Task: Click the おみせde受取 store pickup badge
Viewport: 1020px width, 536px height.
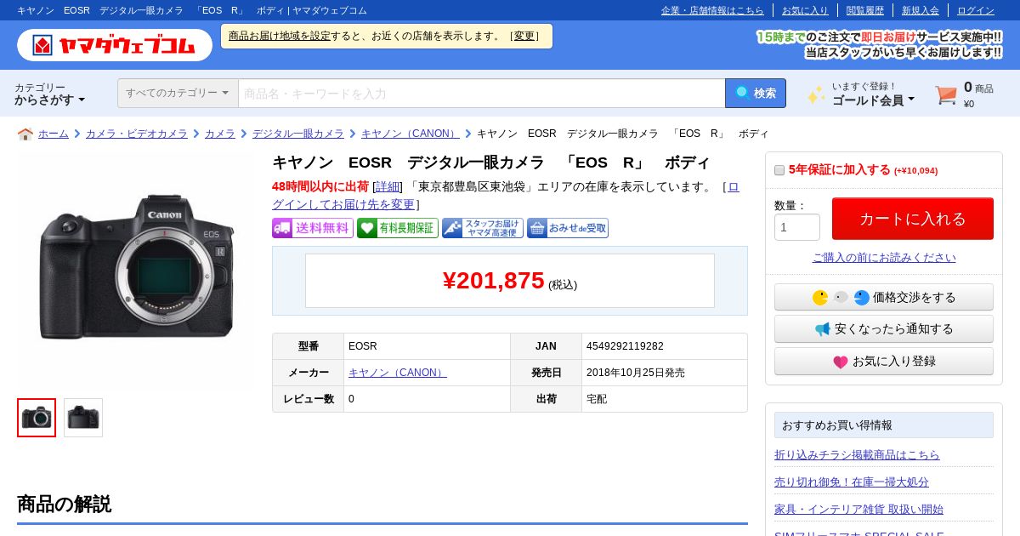Action: click(567, 228)
